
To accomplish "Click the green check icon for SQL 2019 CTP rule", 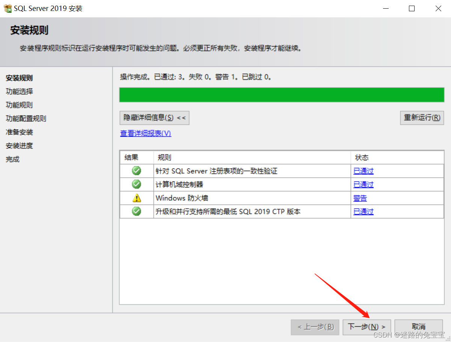I will [x=137, y=212].
